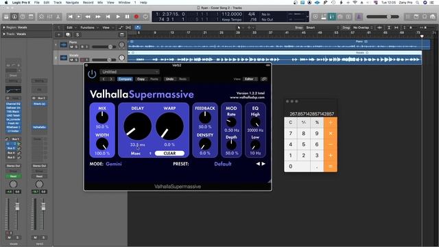The height and width of the screenshot is (247, 439).
Task: Select next preset right arrow
Action: pos(263,164)
